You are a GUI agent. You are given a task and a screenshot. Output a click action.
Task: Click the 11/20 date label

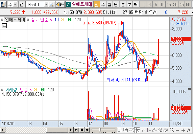click(177, 124)
